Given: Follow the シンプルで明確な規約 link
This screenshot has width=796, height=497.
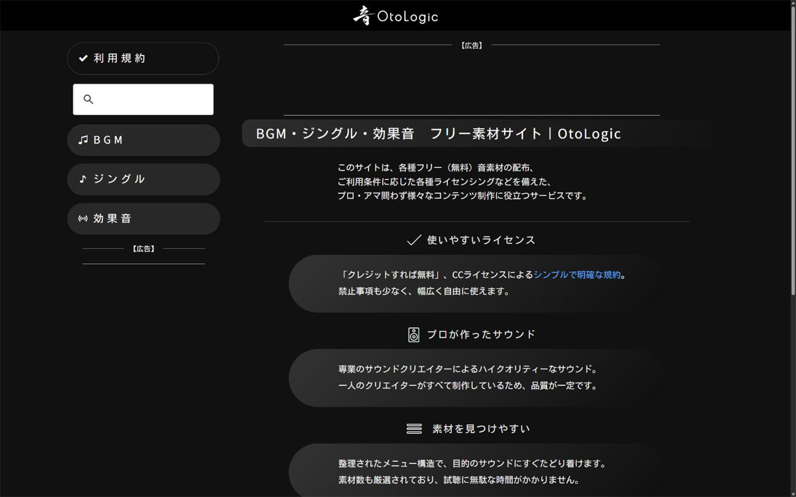Looking at the screenshot, I should point(577,275).
